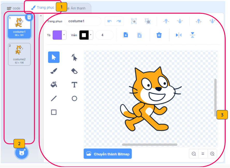Select the Eraser tool
The width and height of the screenshot is (230, 168).
tap(74, 71)
